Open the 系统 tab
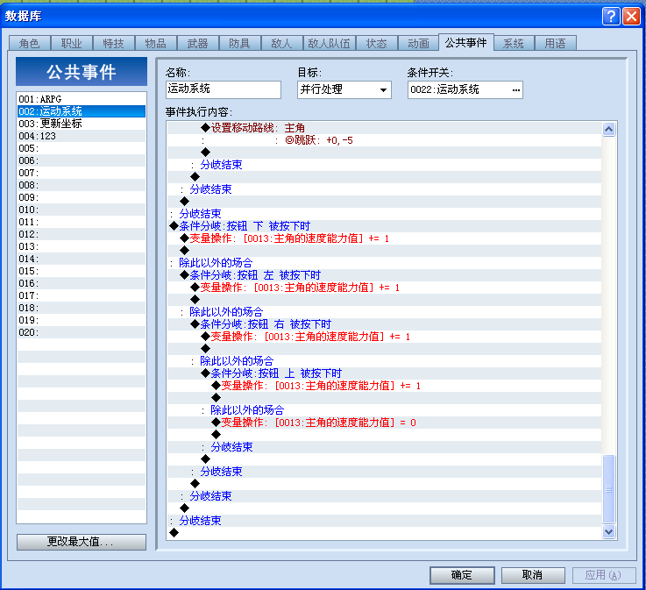 [514, 43]
